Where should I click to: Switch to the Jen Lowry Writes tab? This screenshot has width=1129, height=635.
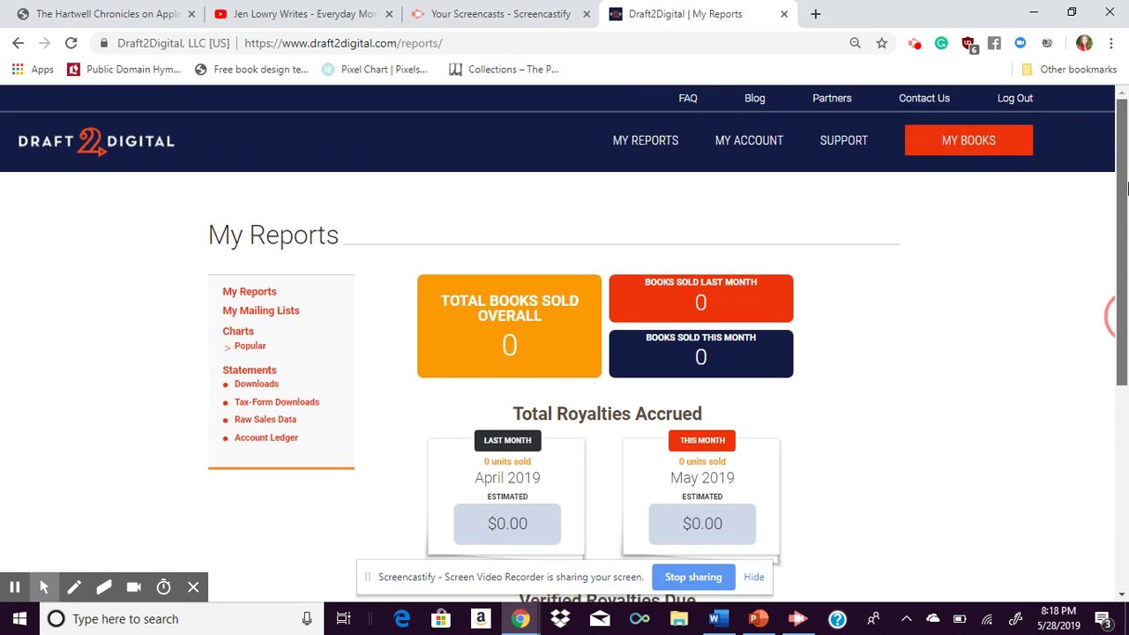coord(303,14)
